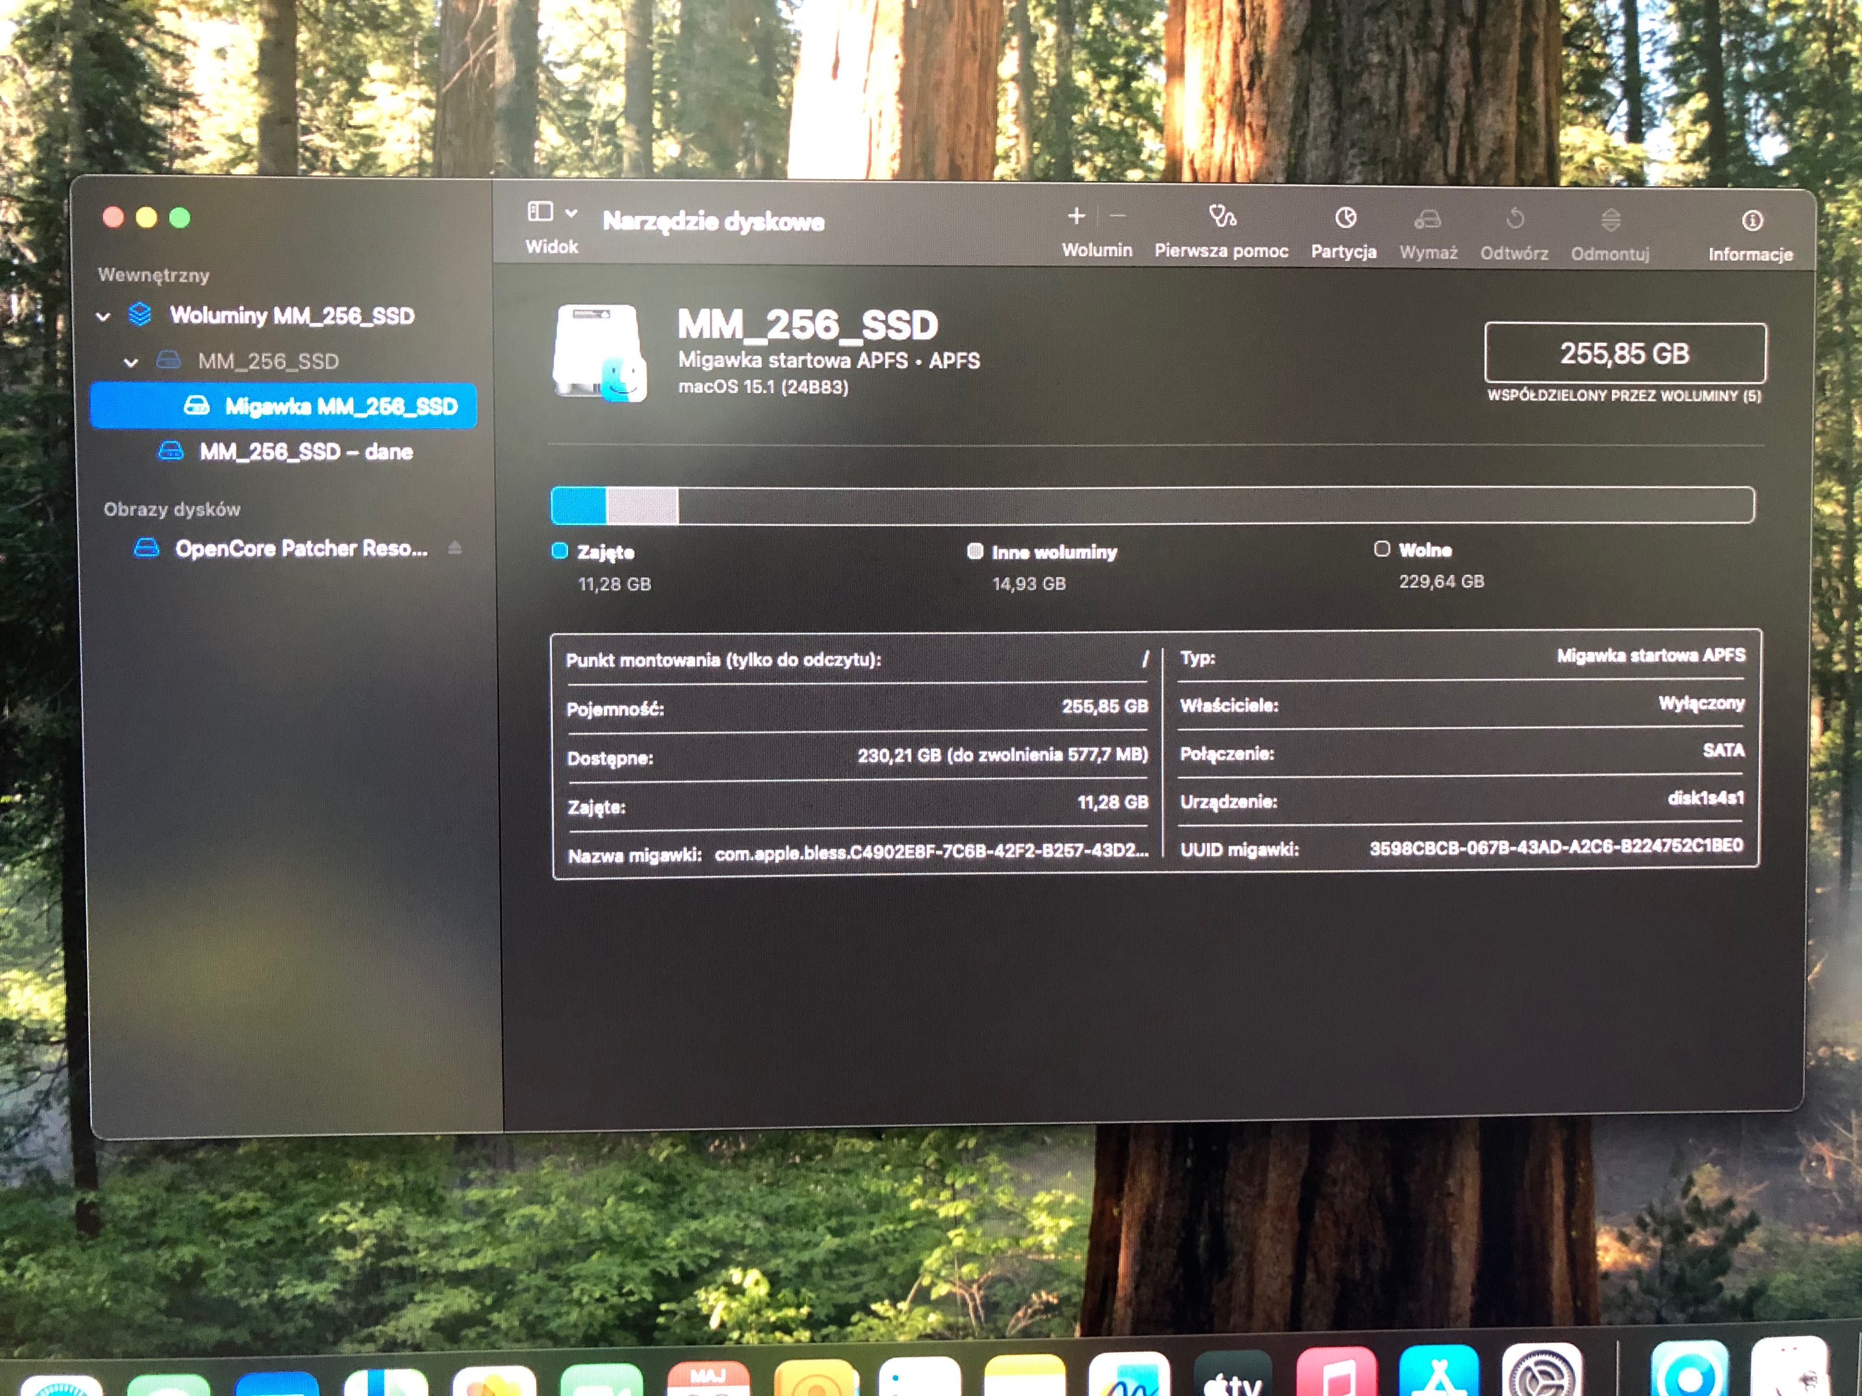Click the '229,64 GB' free space value
The height and width of the screenshot is (1396, 1862).
pyautogui.click(x=1441, y=581)
